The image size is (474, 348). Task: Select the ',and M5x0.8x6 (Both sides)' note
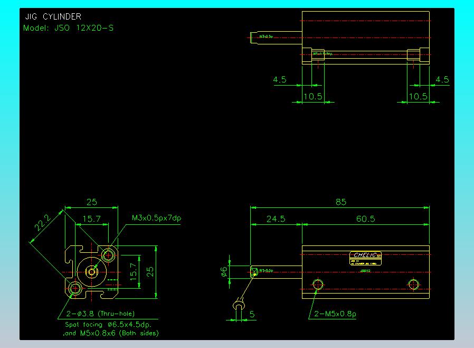111,333
